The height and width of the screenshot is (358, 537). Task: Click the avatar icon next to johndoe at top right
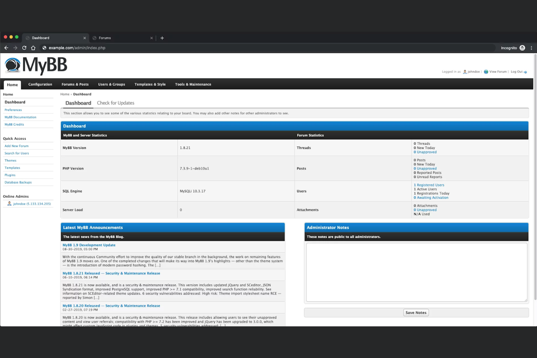465,71
